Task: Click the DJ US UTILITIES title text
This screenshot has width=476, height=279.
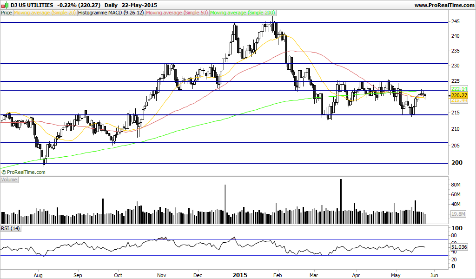Action: 32,5
